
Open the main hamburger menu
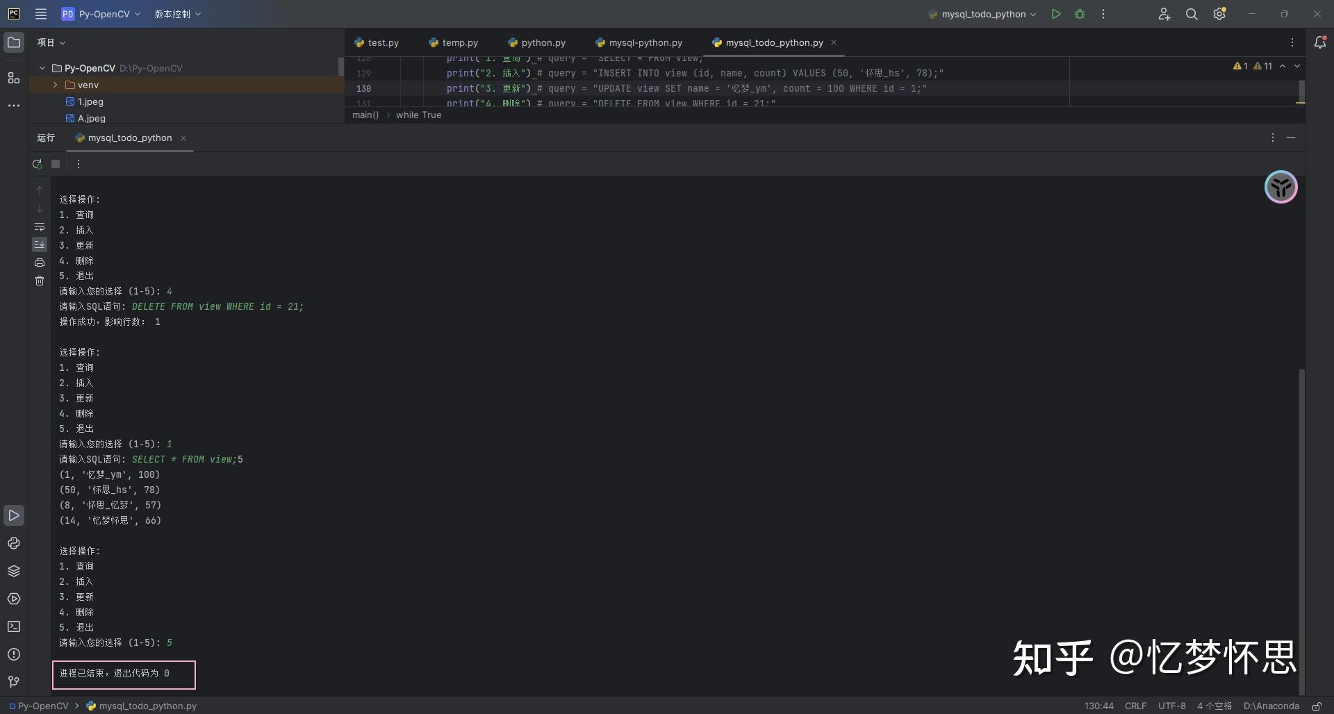point(41,14)
